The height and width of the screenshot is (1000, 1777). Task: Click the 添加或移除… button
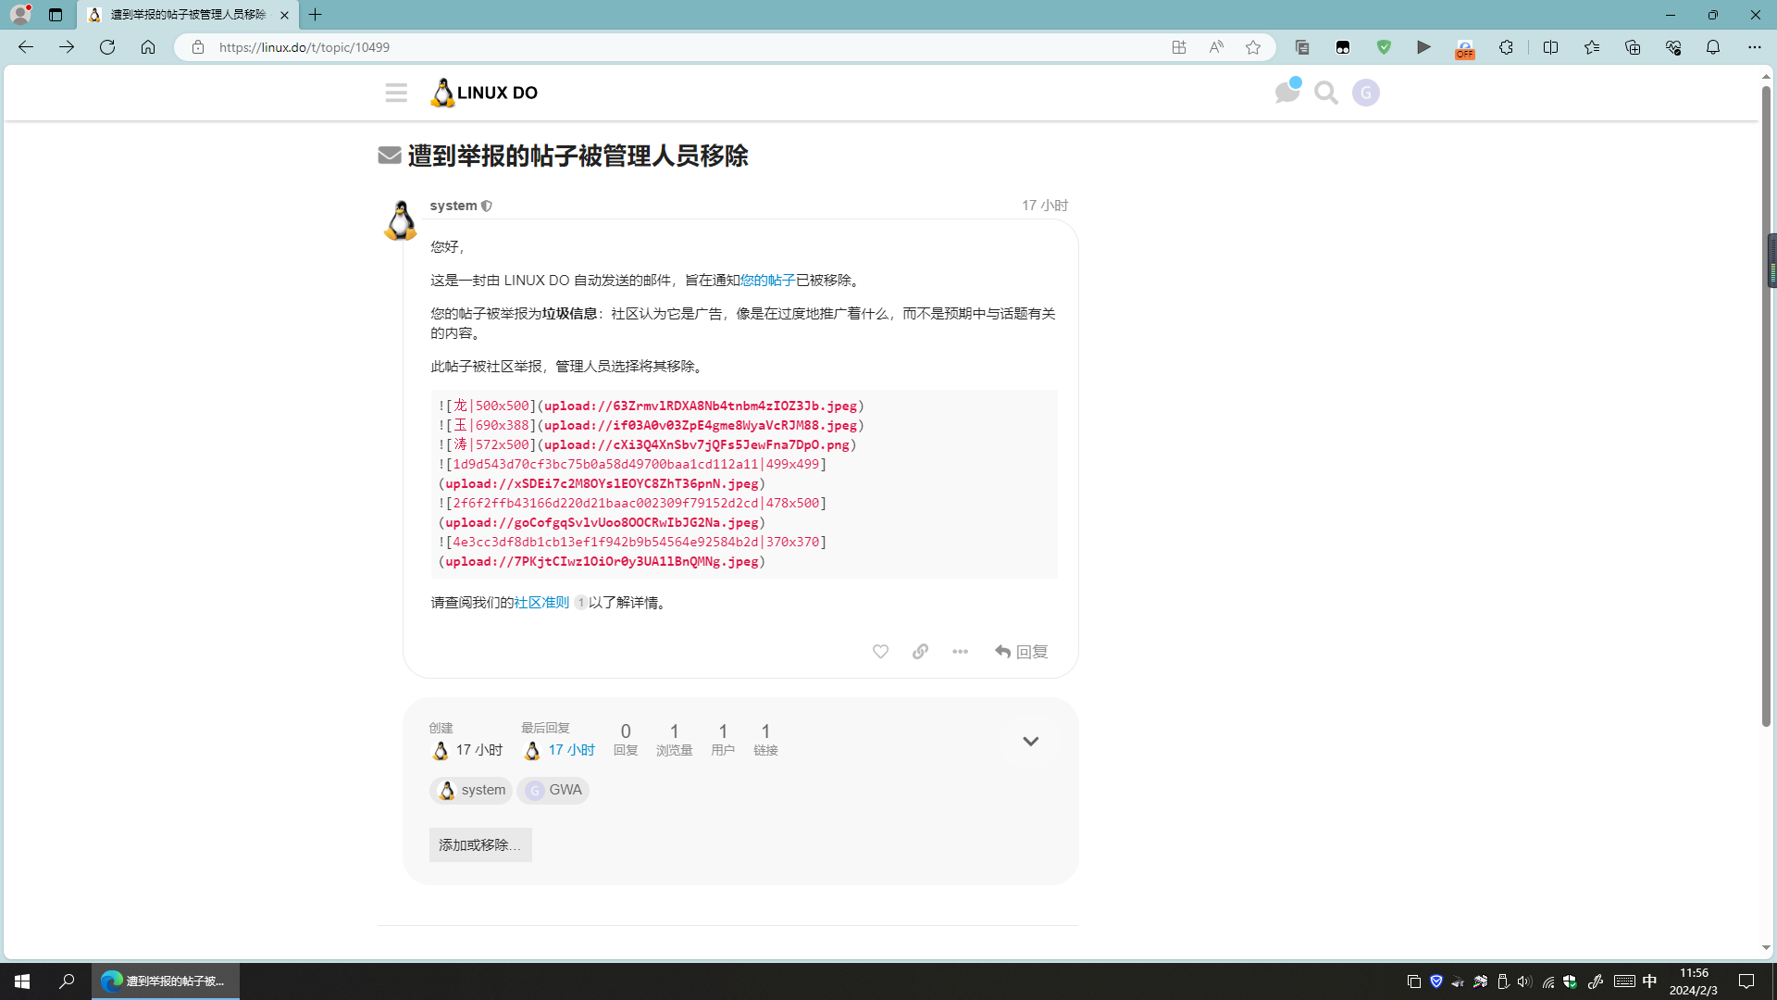click(480, 844)
